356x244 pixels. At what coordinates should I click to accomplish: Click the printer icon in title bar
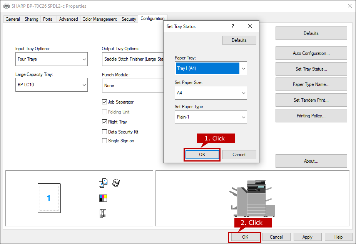pyautogui.click(x=7, y=6)
